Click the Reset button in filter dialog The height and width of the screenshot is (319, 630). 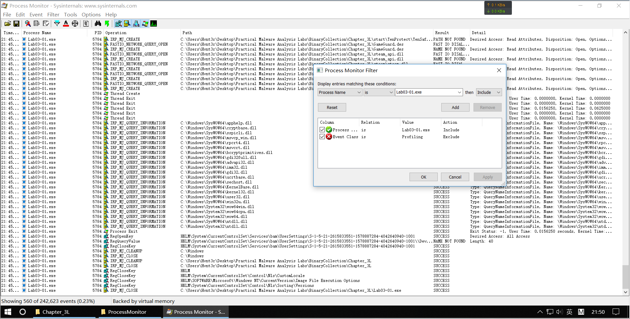(332, 108)
